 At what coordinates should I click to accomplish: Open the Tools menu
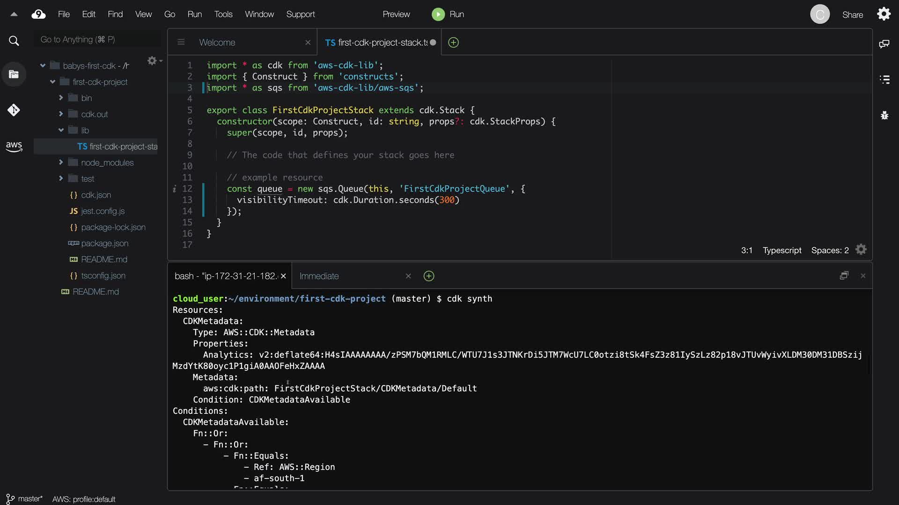pyautogui.click(x=223, y=14)
